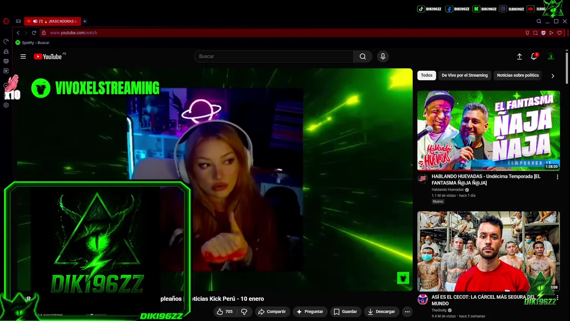
Task: Go to YouTube home via the logo
Action: (x=48, y=57)
